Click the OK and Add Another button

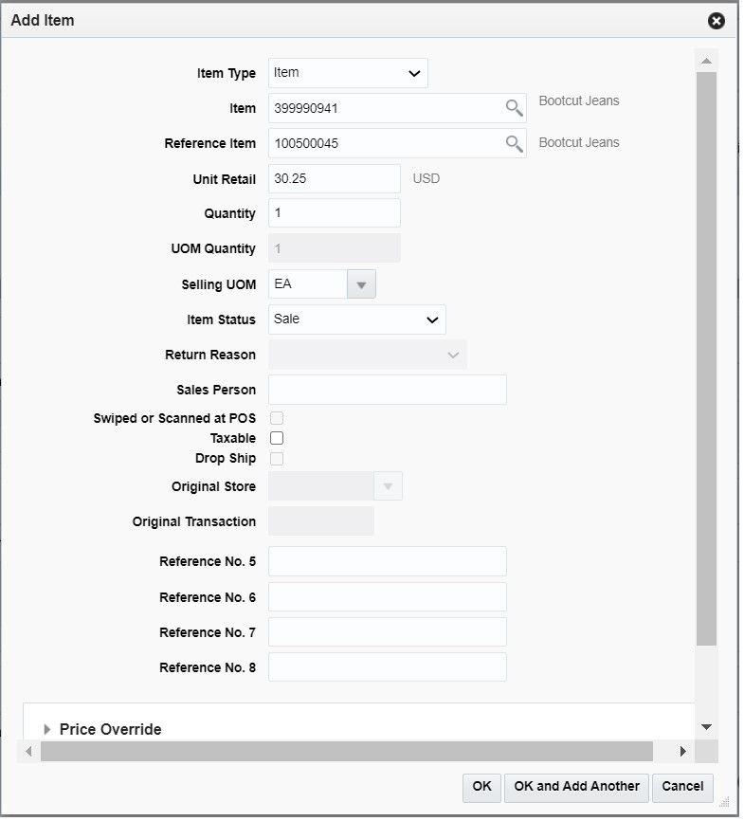click(x=575, y=788)
